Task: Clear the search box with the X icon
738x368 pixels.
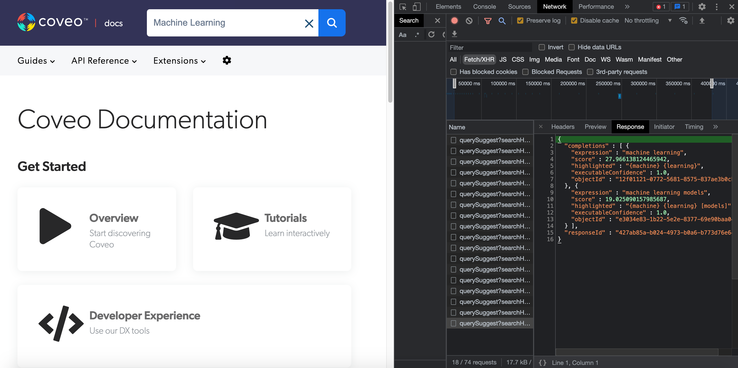Action: point(309,23)
